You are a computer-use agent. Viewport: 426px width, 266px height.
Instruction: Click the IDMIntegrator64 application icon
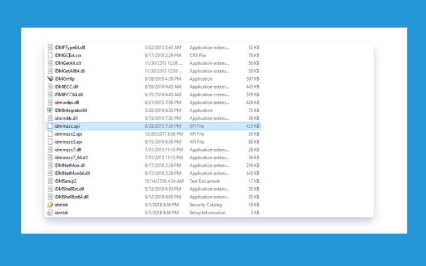tap(50, 110)
